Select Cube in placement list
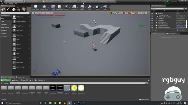Image resolution: width=188 pixels, height=105 pixels. (x=21, y=40)
